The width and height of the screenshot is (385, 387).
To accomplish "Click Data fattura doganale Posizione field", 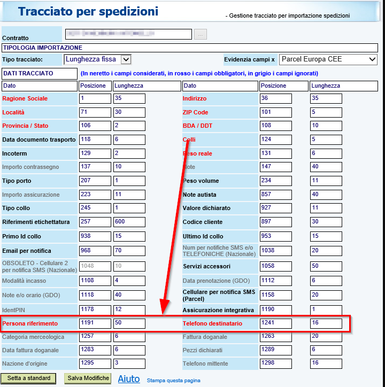I will click(x=95, y=350).
